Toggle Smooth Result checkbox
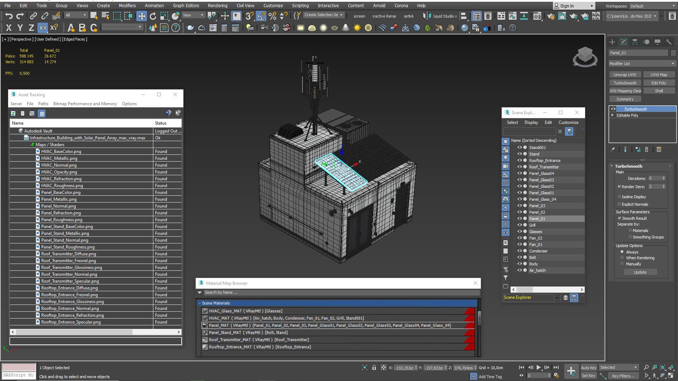The height and width of the screenshot is (381, 678). (619, 218)
